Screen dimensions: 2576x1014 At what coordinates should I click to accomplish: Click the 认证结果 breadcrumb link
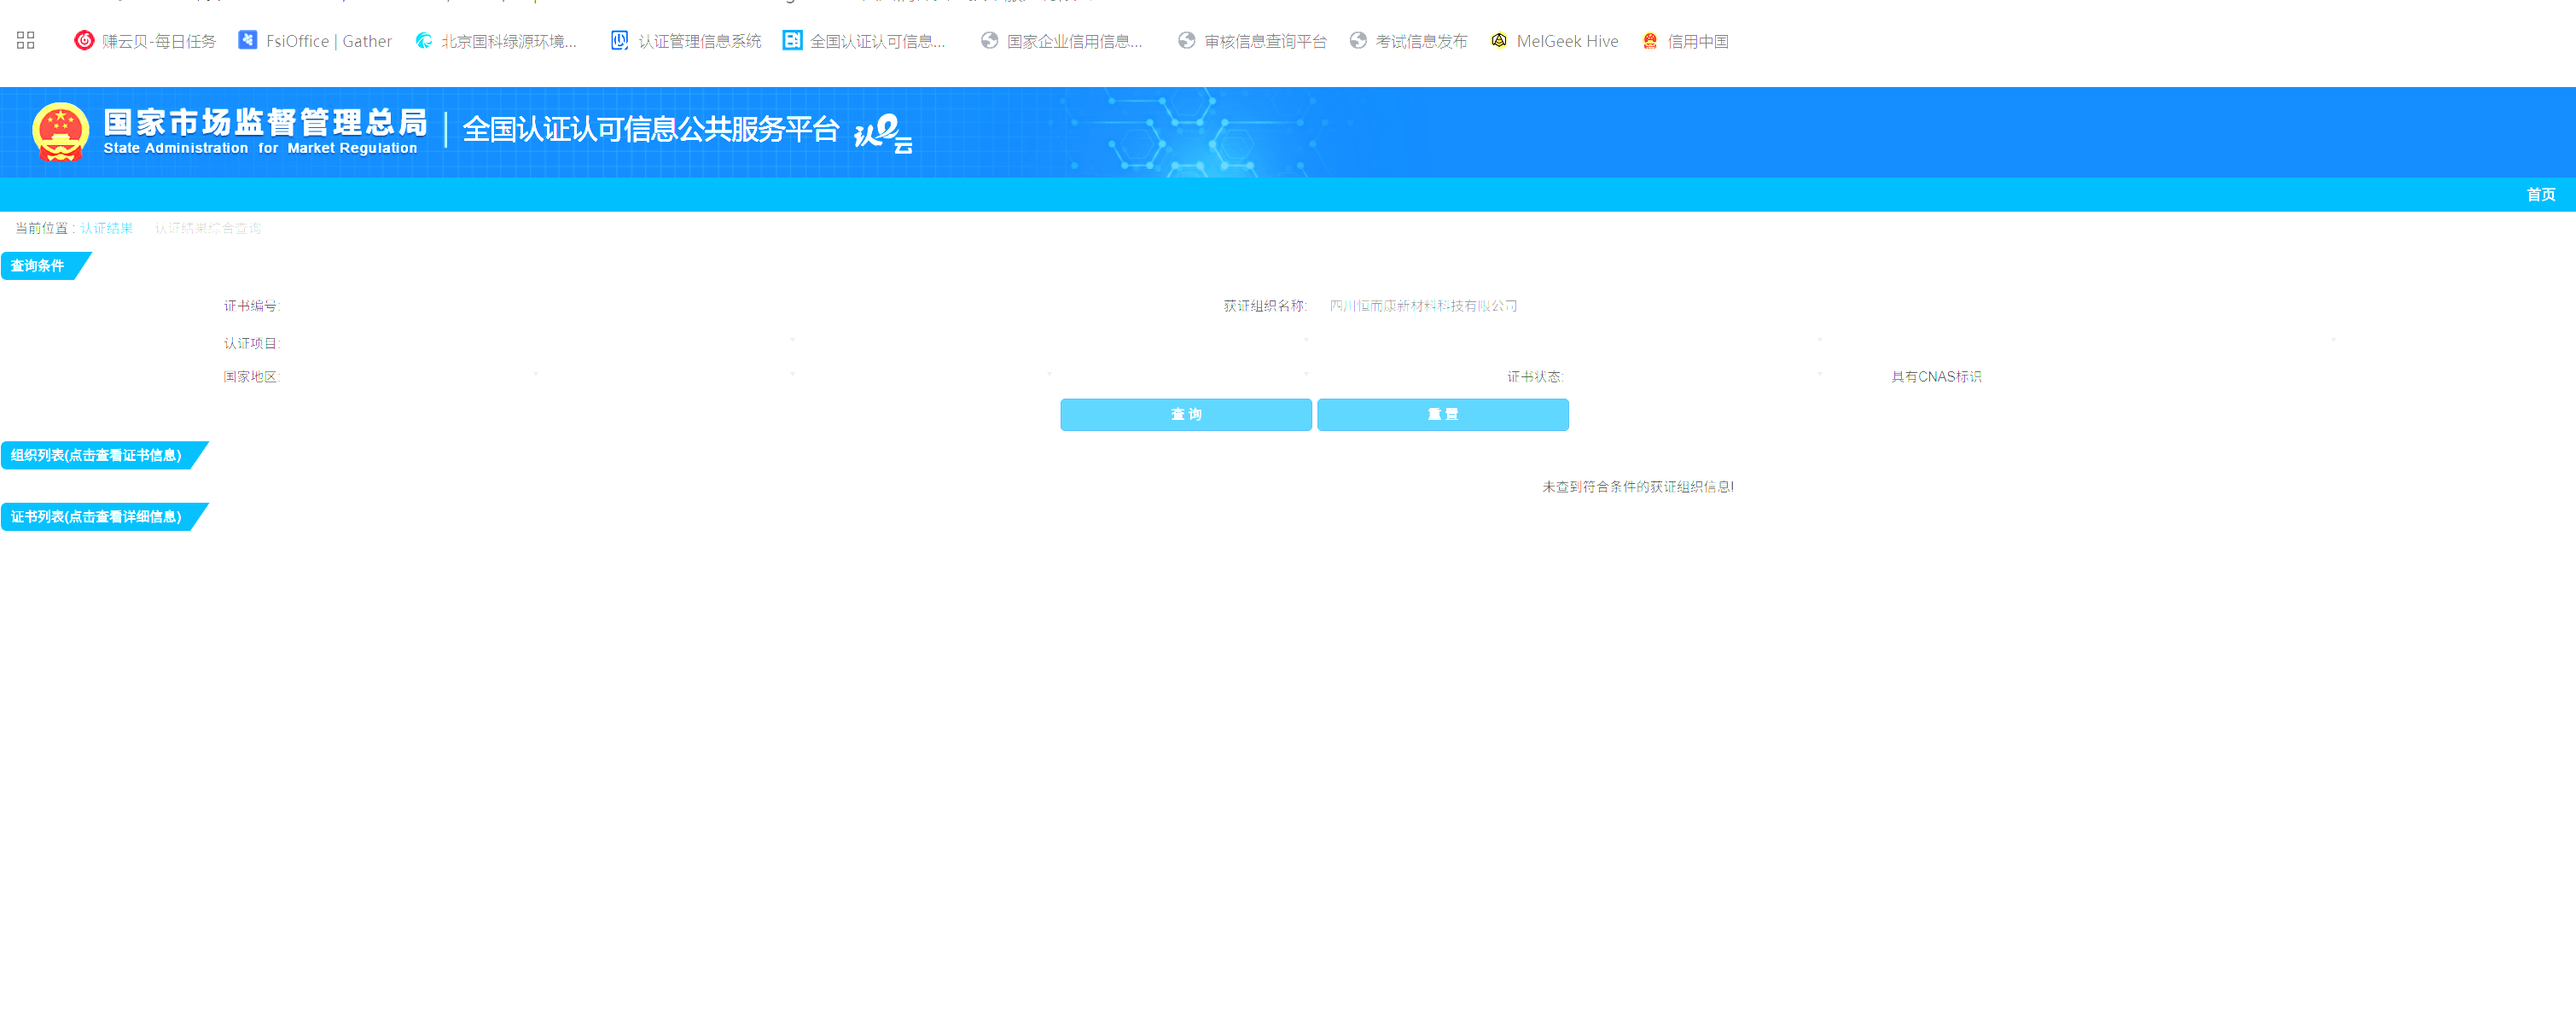tap(106, 228)
